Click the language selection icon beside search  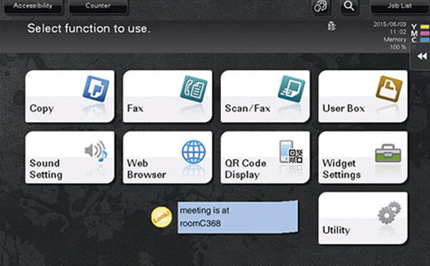click(320, 6)
